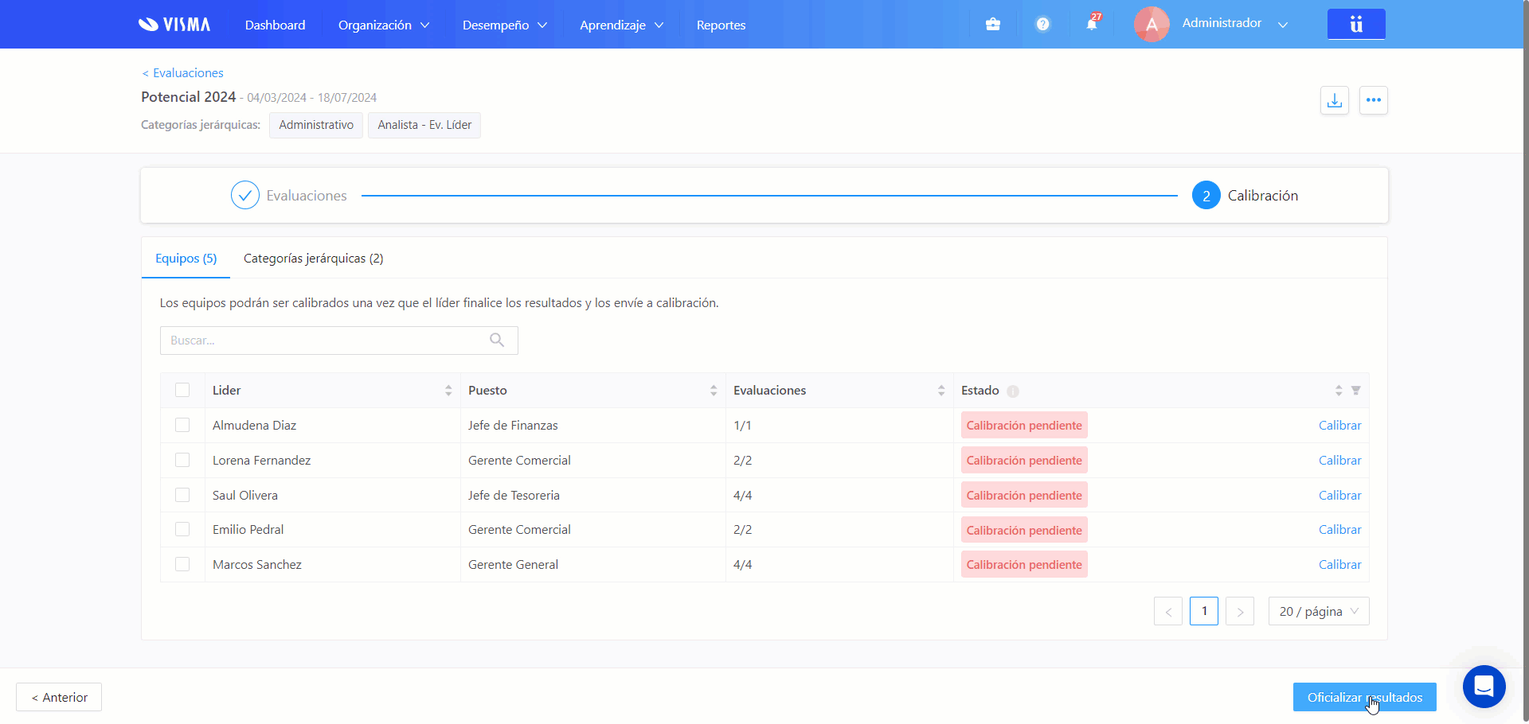Click the Anterior button
Viewport: 1529px width, 724px height.
(59, 697)
